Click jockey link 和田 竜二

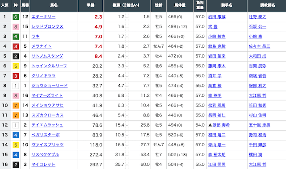coord(217,135)
